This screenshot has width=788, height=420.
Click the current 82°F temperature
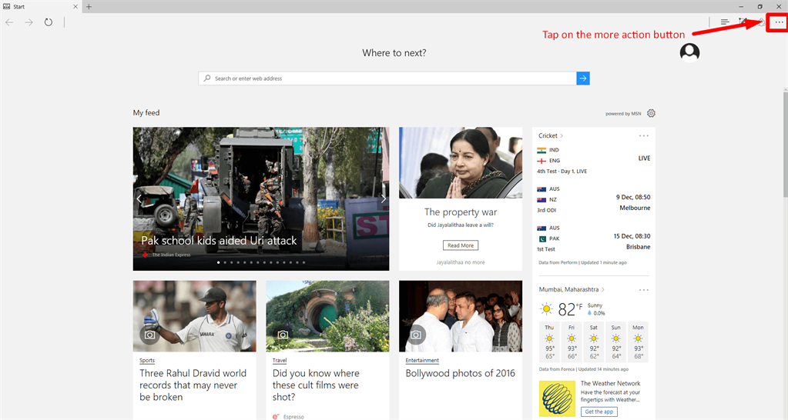tap(570, 309)
